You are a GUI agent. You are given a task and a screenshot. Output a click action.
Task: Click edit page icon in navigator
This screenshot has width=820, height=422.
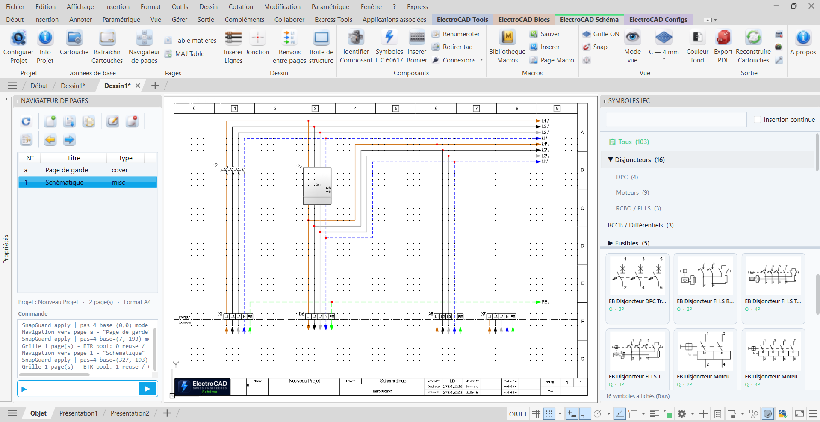(x=112, y=121)
